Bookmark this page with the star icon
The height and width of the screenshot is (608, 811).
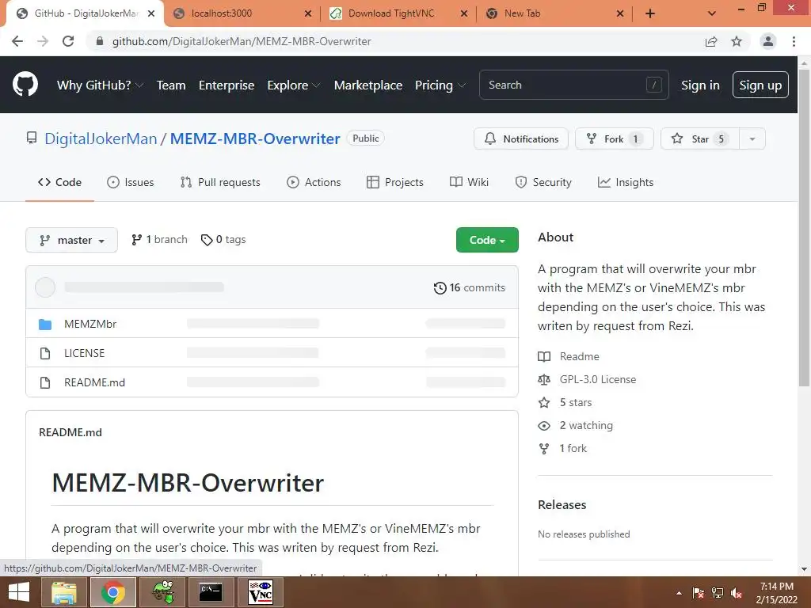[x=737, y=41]
